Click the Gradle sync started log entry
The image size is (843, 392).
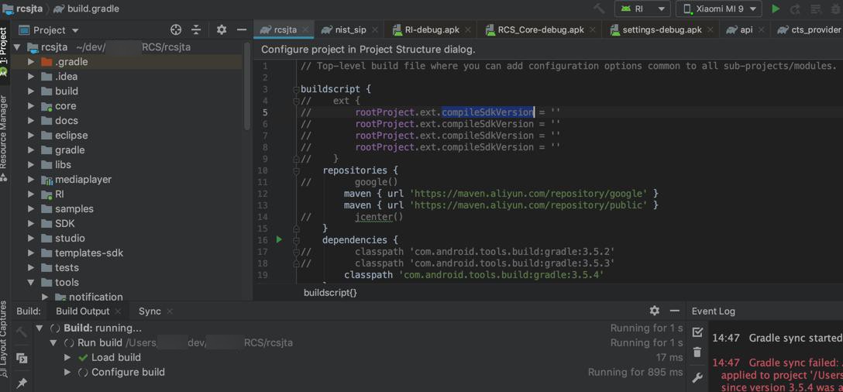click(795, 339)
